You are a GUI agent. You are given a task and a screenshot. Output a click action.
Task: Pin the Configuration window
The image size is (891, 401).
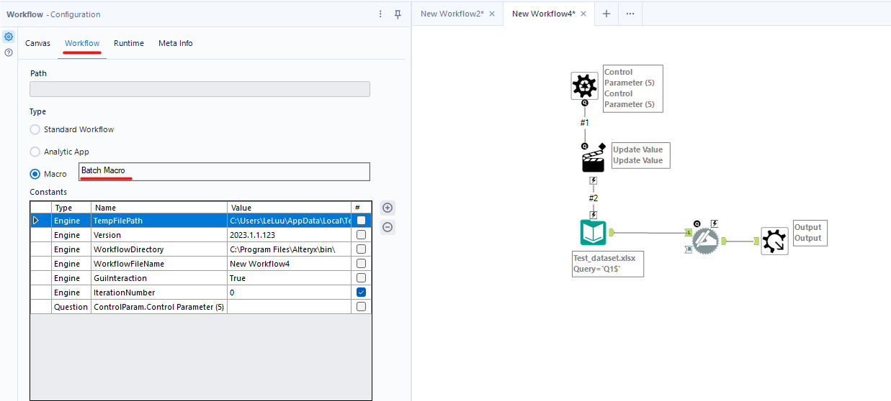(x=398, y=14)
